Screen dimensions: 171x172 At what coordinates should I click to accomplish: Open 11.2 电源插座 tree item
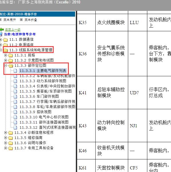pyautogui.click(x=21, y=45)
